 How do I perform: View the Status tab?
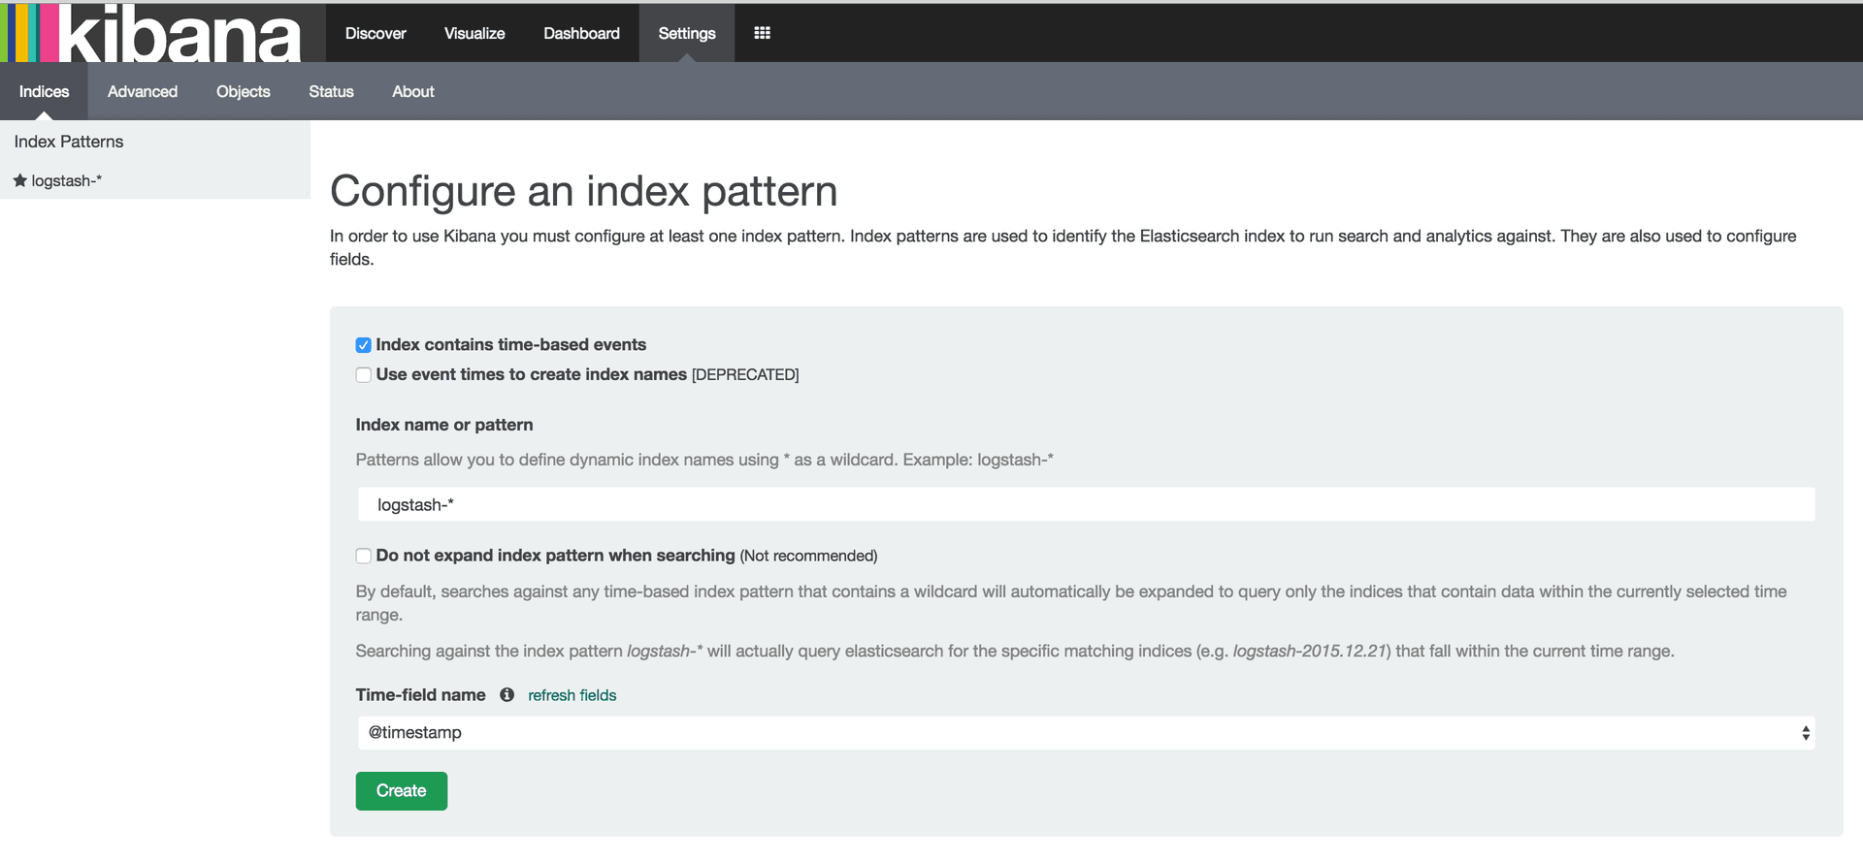point(331,91)
